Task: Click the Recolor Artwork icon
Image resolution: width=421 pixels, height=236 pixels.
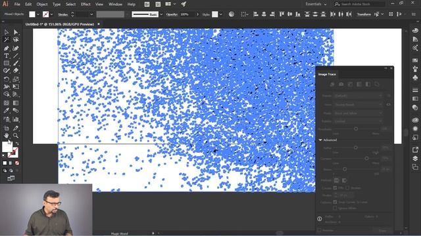Action: coord(231,14)
